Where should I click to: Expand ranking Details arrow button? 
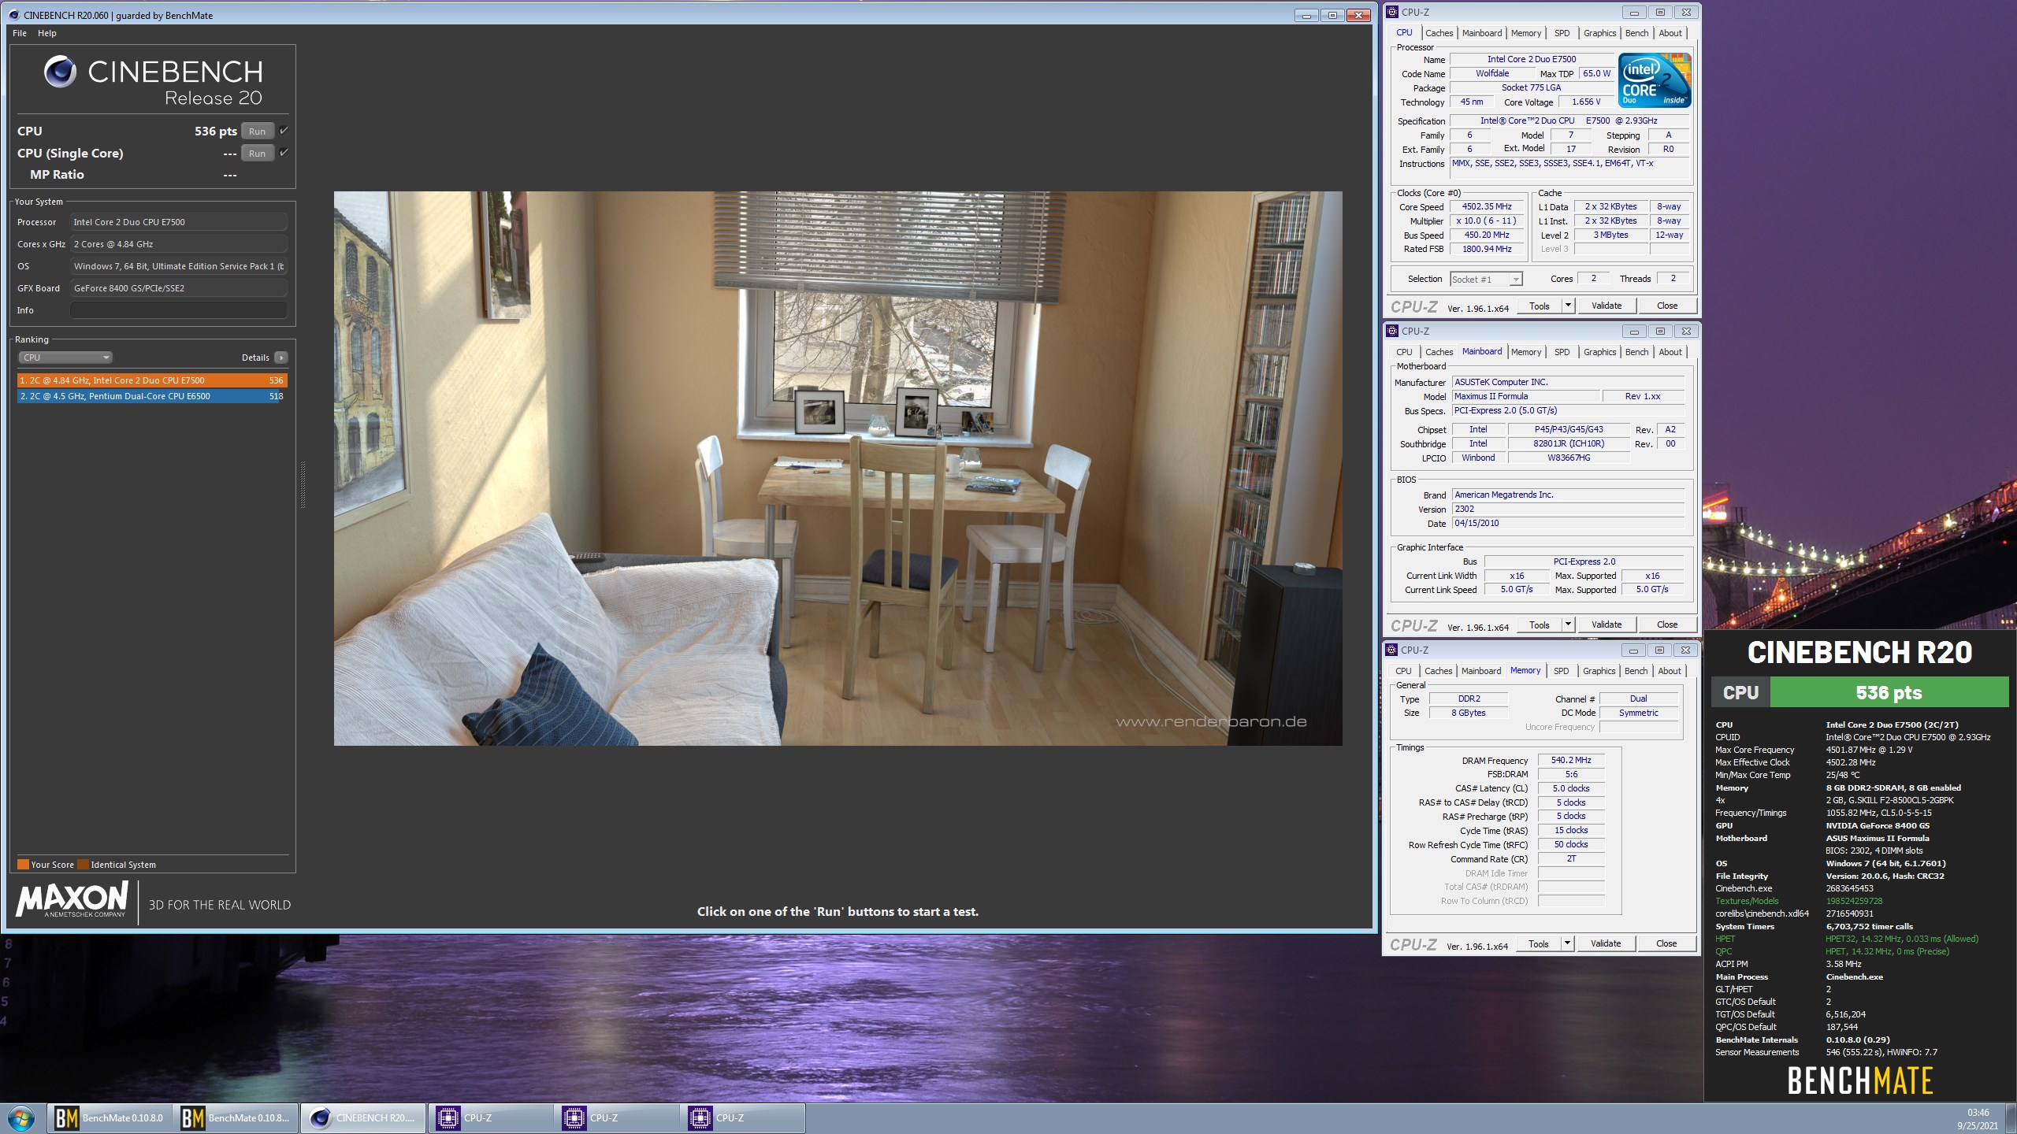coord(281,358)
